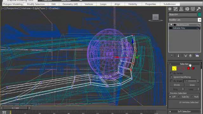Viewport: 203px width, 114px height.
Task: Open the Properties ribbon panel
Action: click(x=151, y=4)
